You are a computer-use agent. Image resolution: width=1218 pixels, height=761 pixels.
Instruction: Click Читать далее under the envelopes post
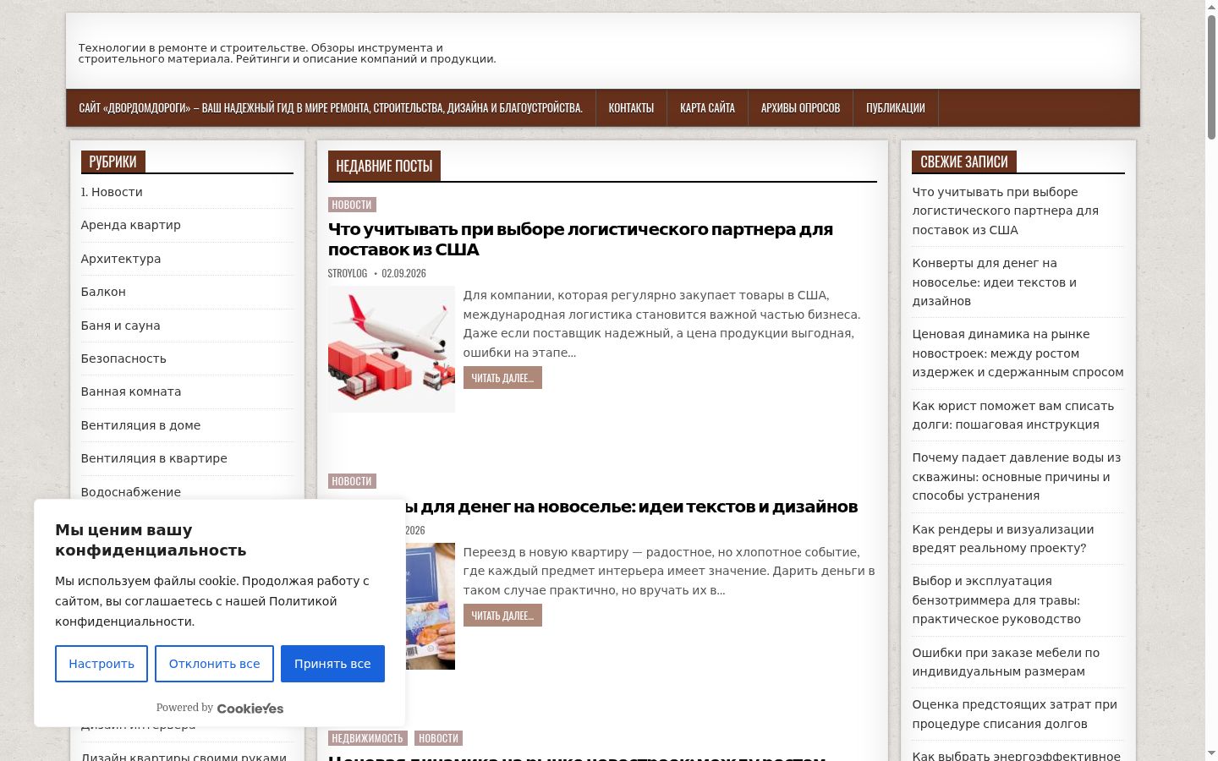[502, 616]
